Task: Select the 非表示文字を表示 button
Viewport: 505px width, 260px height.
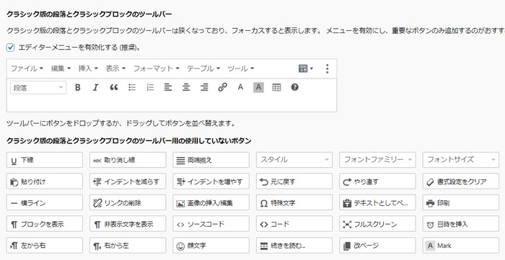Action: tap(128, 224)
